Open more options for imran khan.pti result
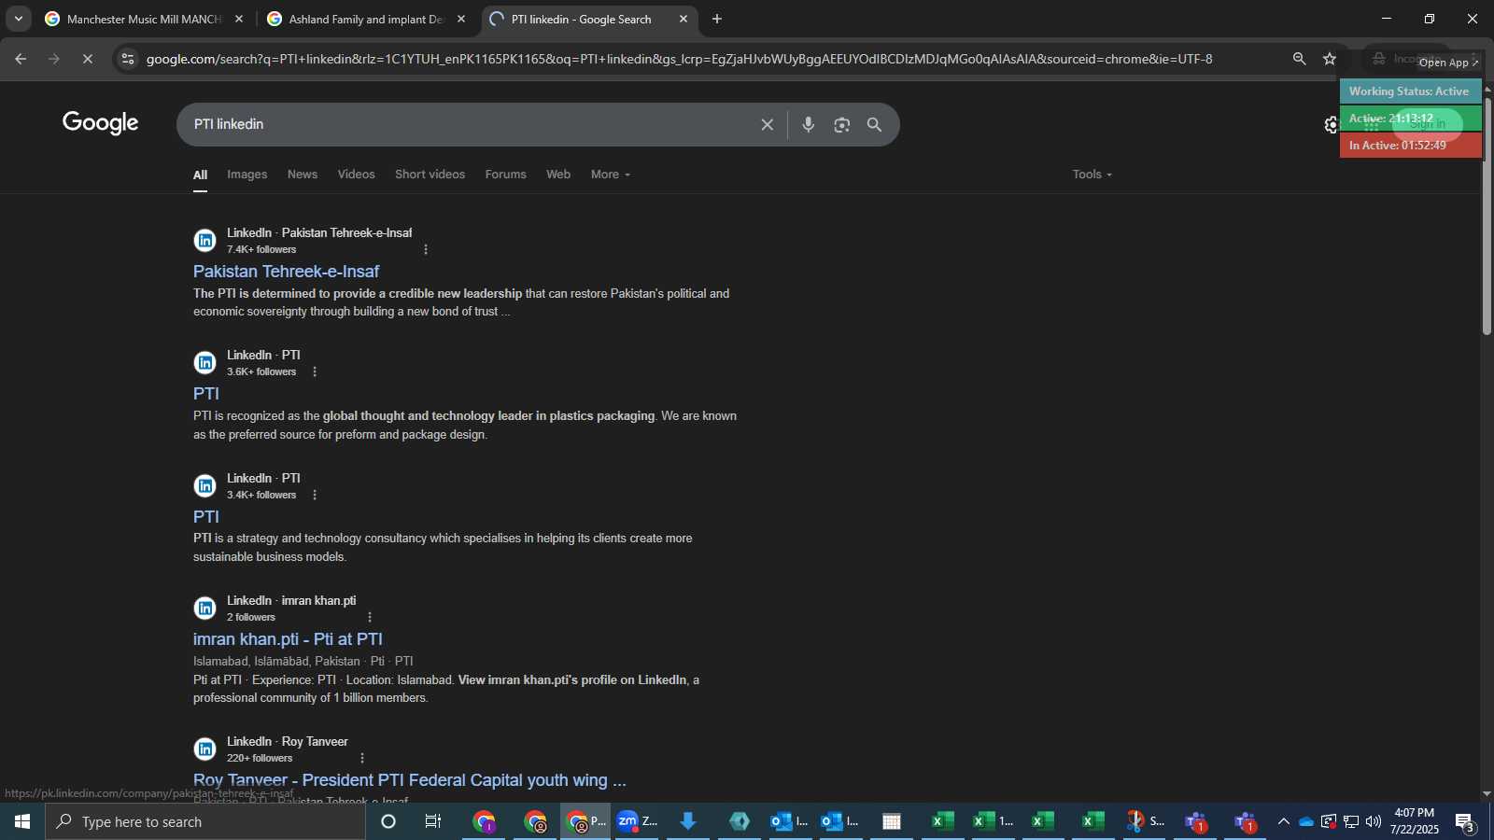Screen dimensions: 1494x840 [x=370, y=617]
